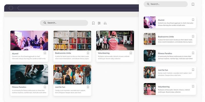Select Bookworms Unite title in mobile list
The height and width of the screenshot is (102, 205).
coord(166,37)
